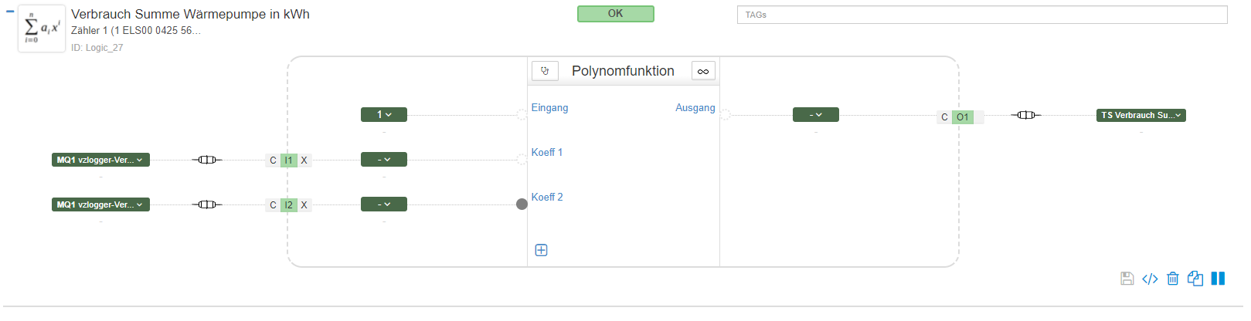Click into the TAGs input field
This screenshot has width=1251, height=321.
[x=982, y=15]
